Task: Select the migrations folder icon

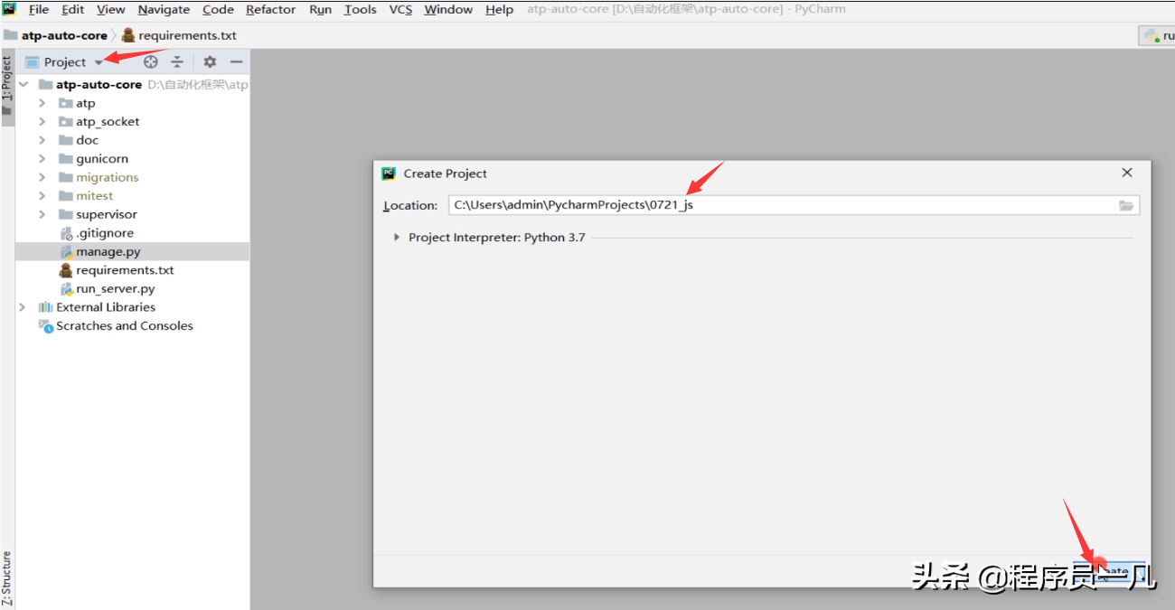Action: [65, 177]
